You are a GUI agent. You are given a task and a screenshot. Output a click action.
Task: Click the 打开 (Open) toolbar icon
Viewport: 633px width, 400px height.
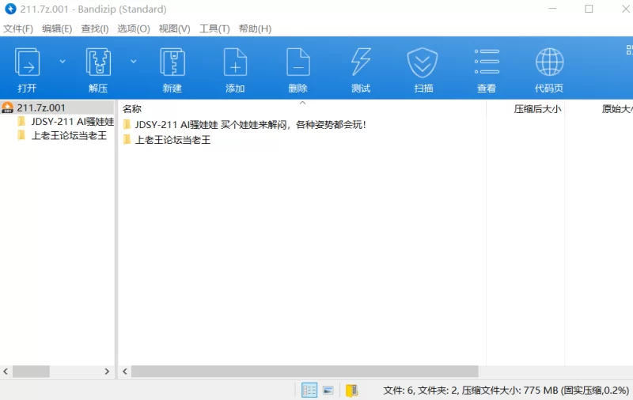point(28,62)
